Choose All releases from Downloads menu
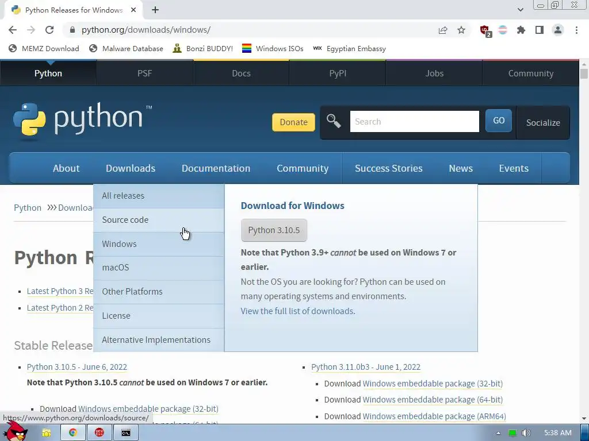The image size is (589, 441). point(159,196)
